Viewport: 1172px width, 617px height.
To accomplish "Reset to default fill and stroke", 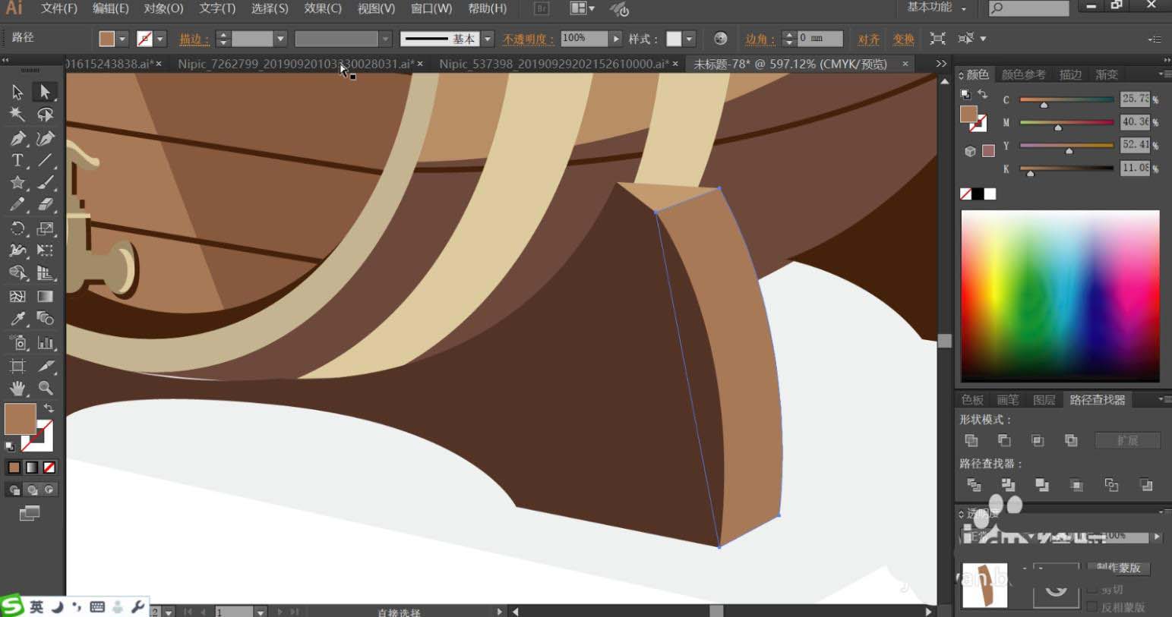I will coord(10,446).
